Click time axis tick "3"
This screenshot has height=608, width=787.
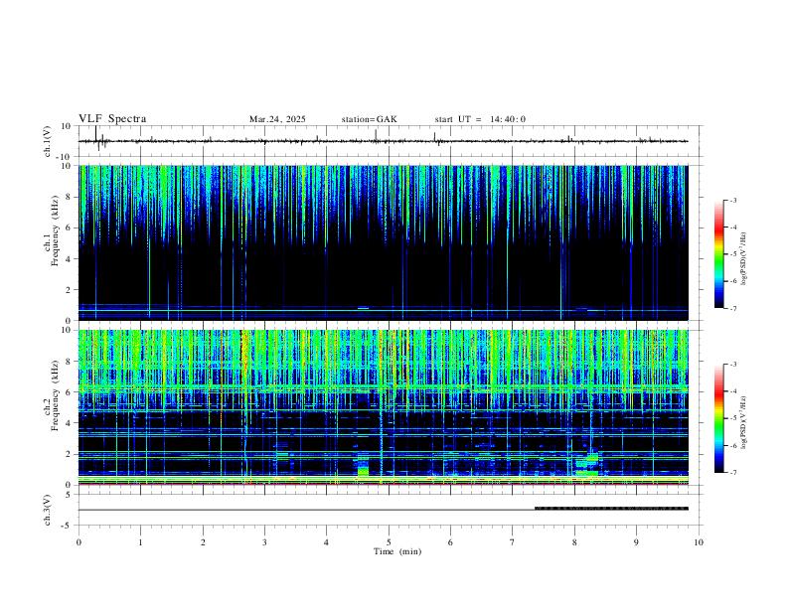click(264, 542)
